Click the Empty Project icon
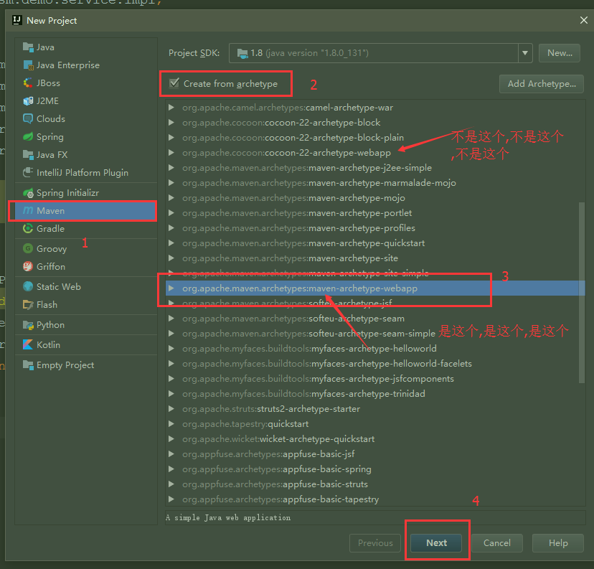 pyautogui.click(x=28, y=365)
